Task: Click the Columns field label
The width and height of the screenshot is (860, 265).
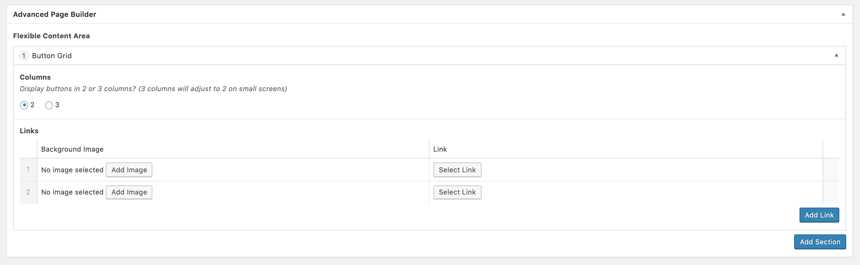Action: coord(35,77)
